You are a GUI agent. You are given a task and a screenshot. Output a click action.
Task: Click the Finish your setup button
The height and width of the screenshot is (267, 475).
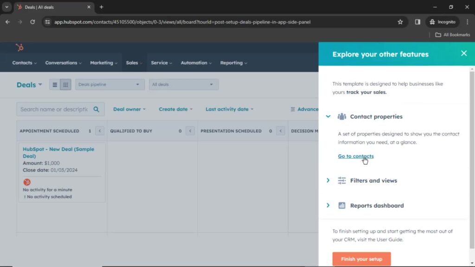[x=361, y=259]
